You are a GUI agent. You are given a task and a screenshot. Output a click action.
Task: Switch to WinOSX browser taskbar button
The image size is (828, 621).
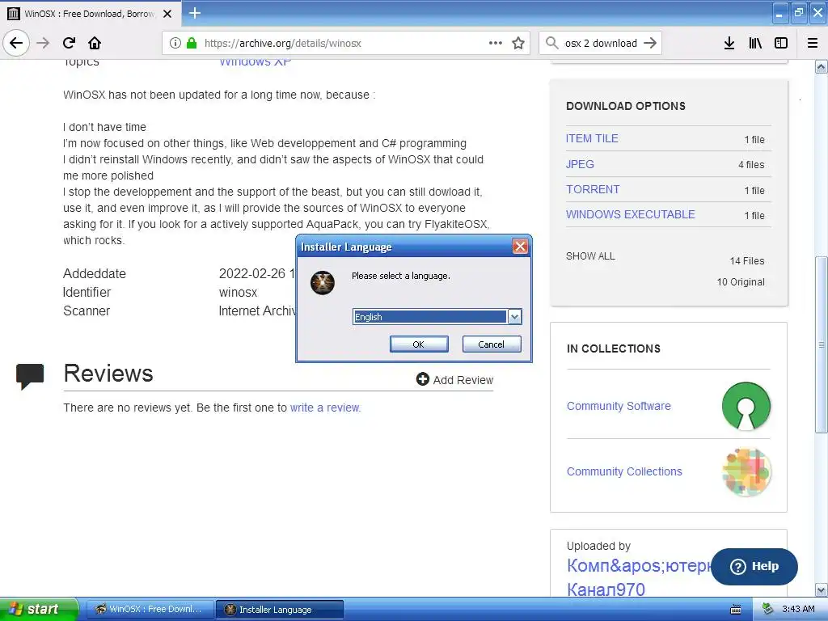[150, 610]
